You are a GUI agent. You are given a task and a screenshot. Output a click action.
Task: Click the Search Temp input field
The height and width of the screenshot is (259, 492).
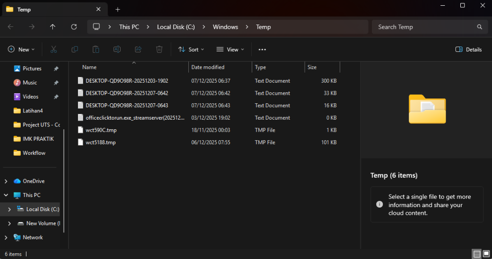tap(423, 27)
